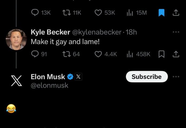Subscribe to Elon Musk
The image size is (186, 128).
(146, 77)
